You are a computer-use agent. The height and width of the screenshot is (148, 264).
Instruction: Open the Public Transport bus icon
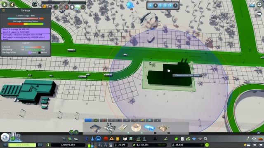(x=131, y=139)
